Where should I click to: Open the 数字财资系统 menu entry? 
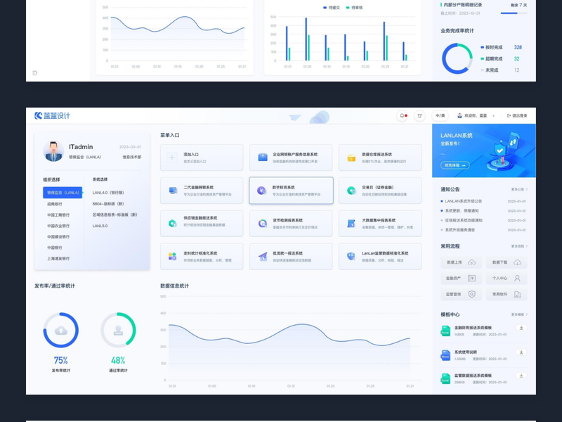pyautogui.click(x=291, y=191)
